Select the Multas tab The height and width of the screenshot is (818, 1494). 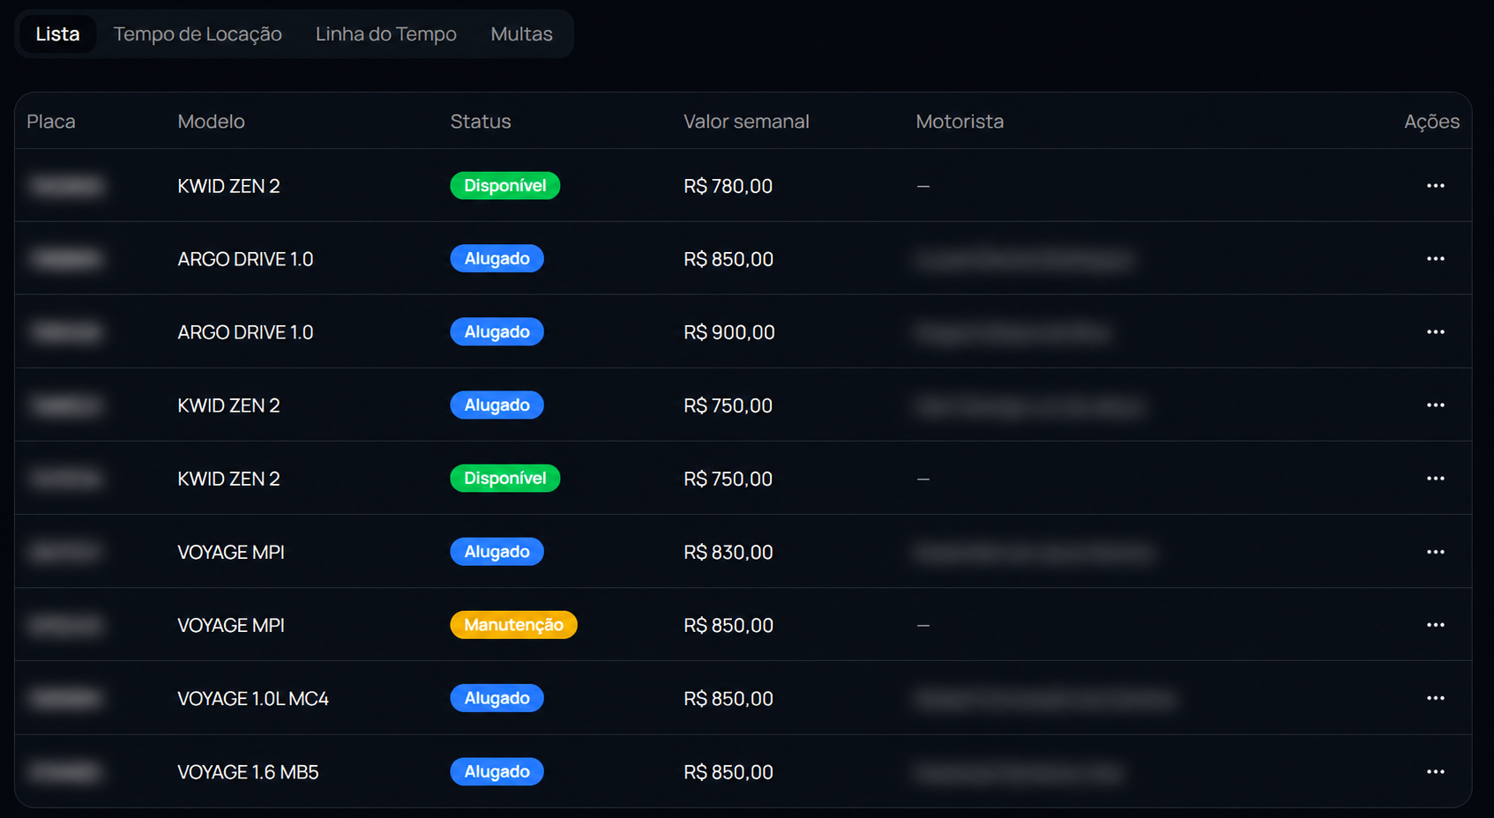pyautogui.click(x=521, y=34)
